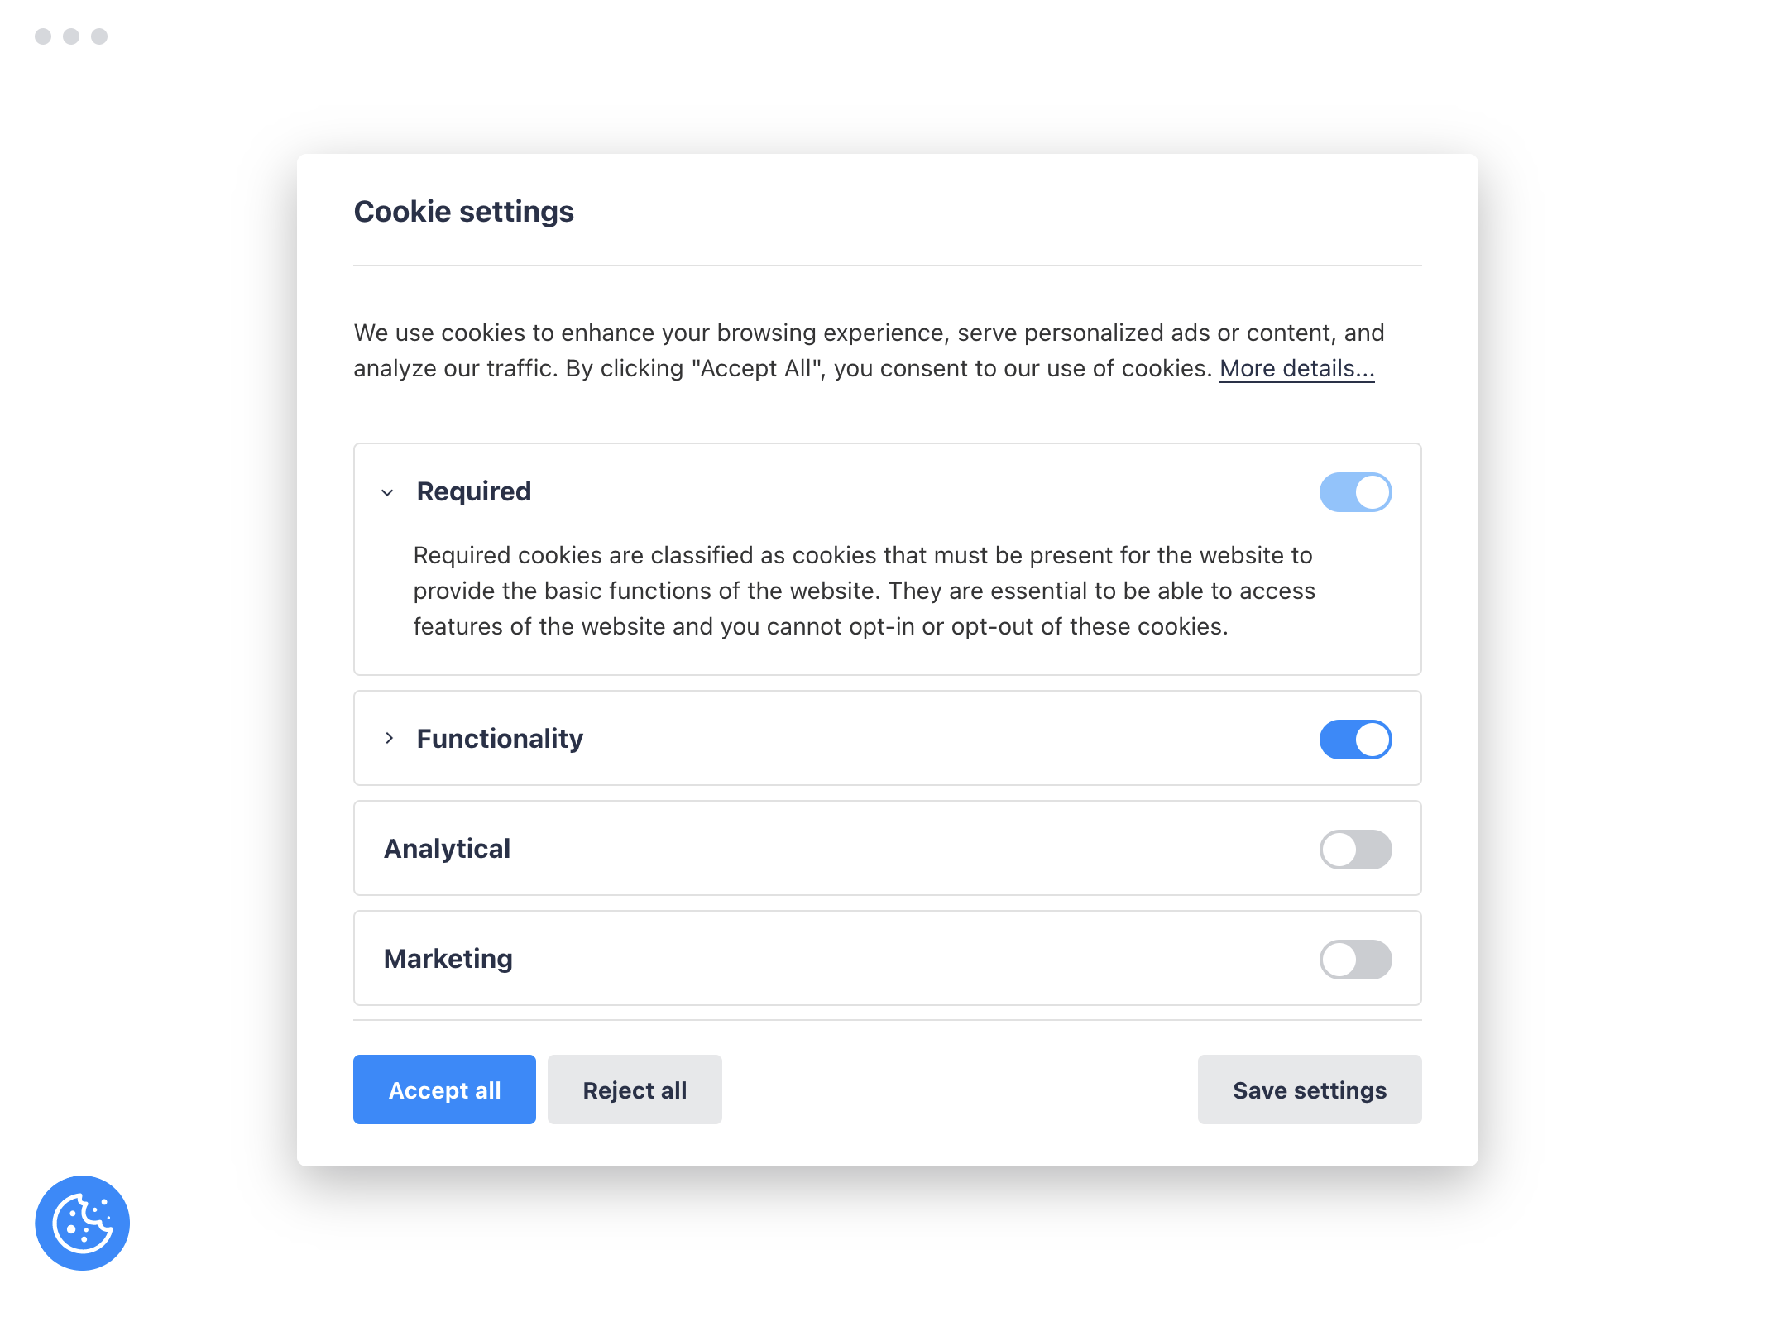Select the Required cookies section
This screenshot has width=1787, height=1317.
[472, 490]
